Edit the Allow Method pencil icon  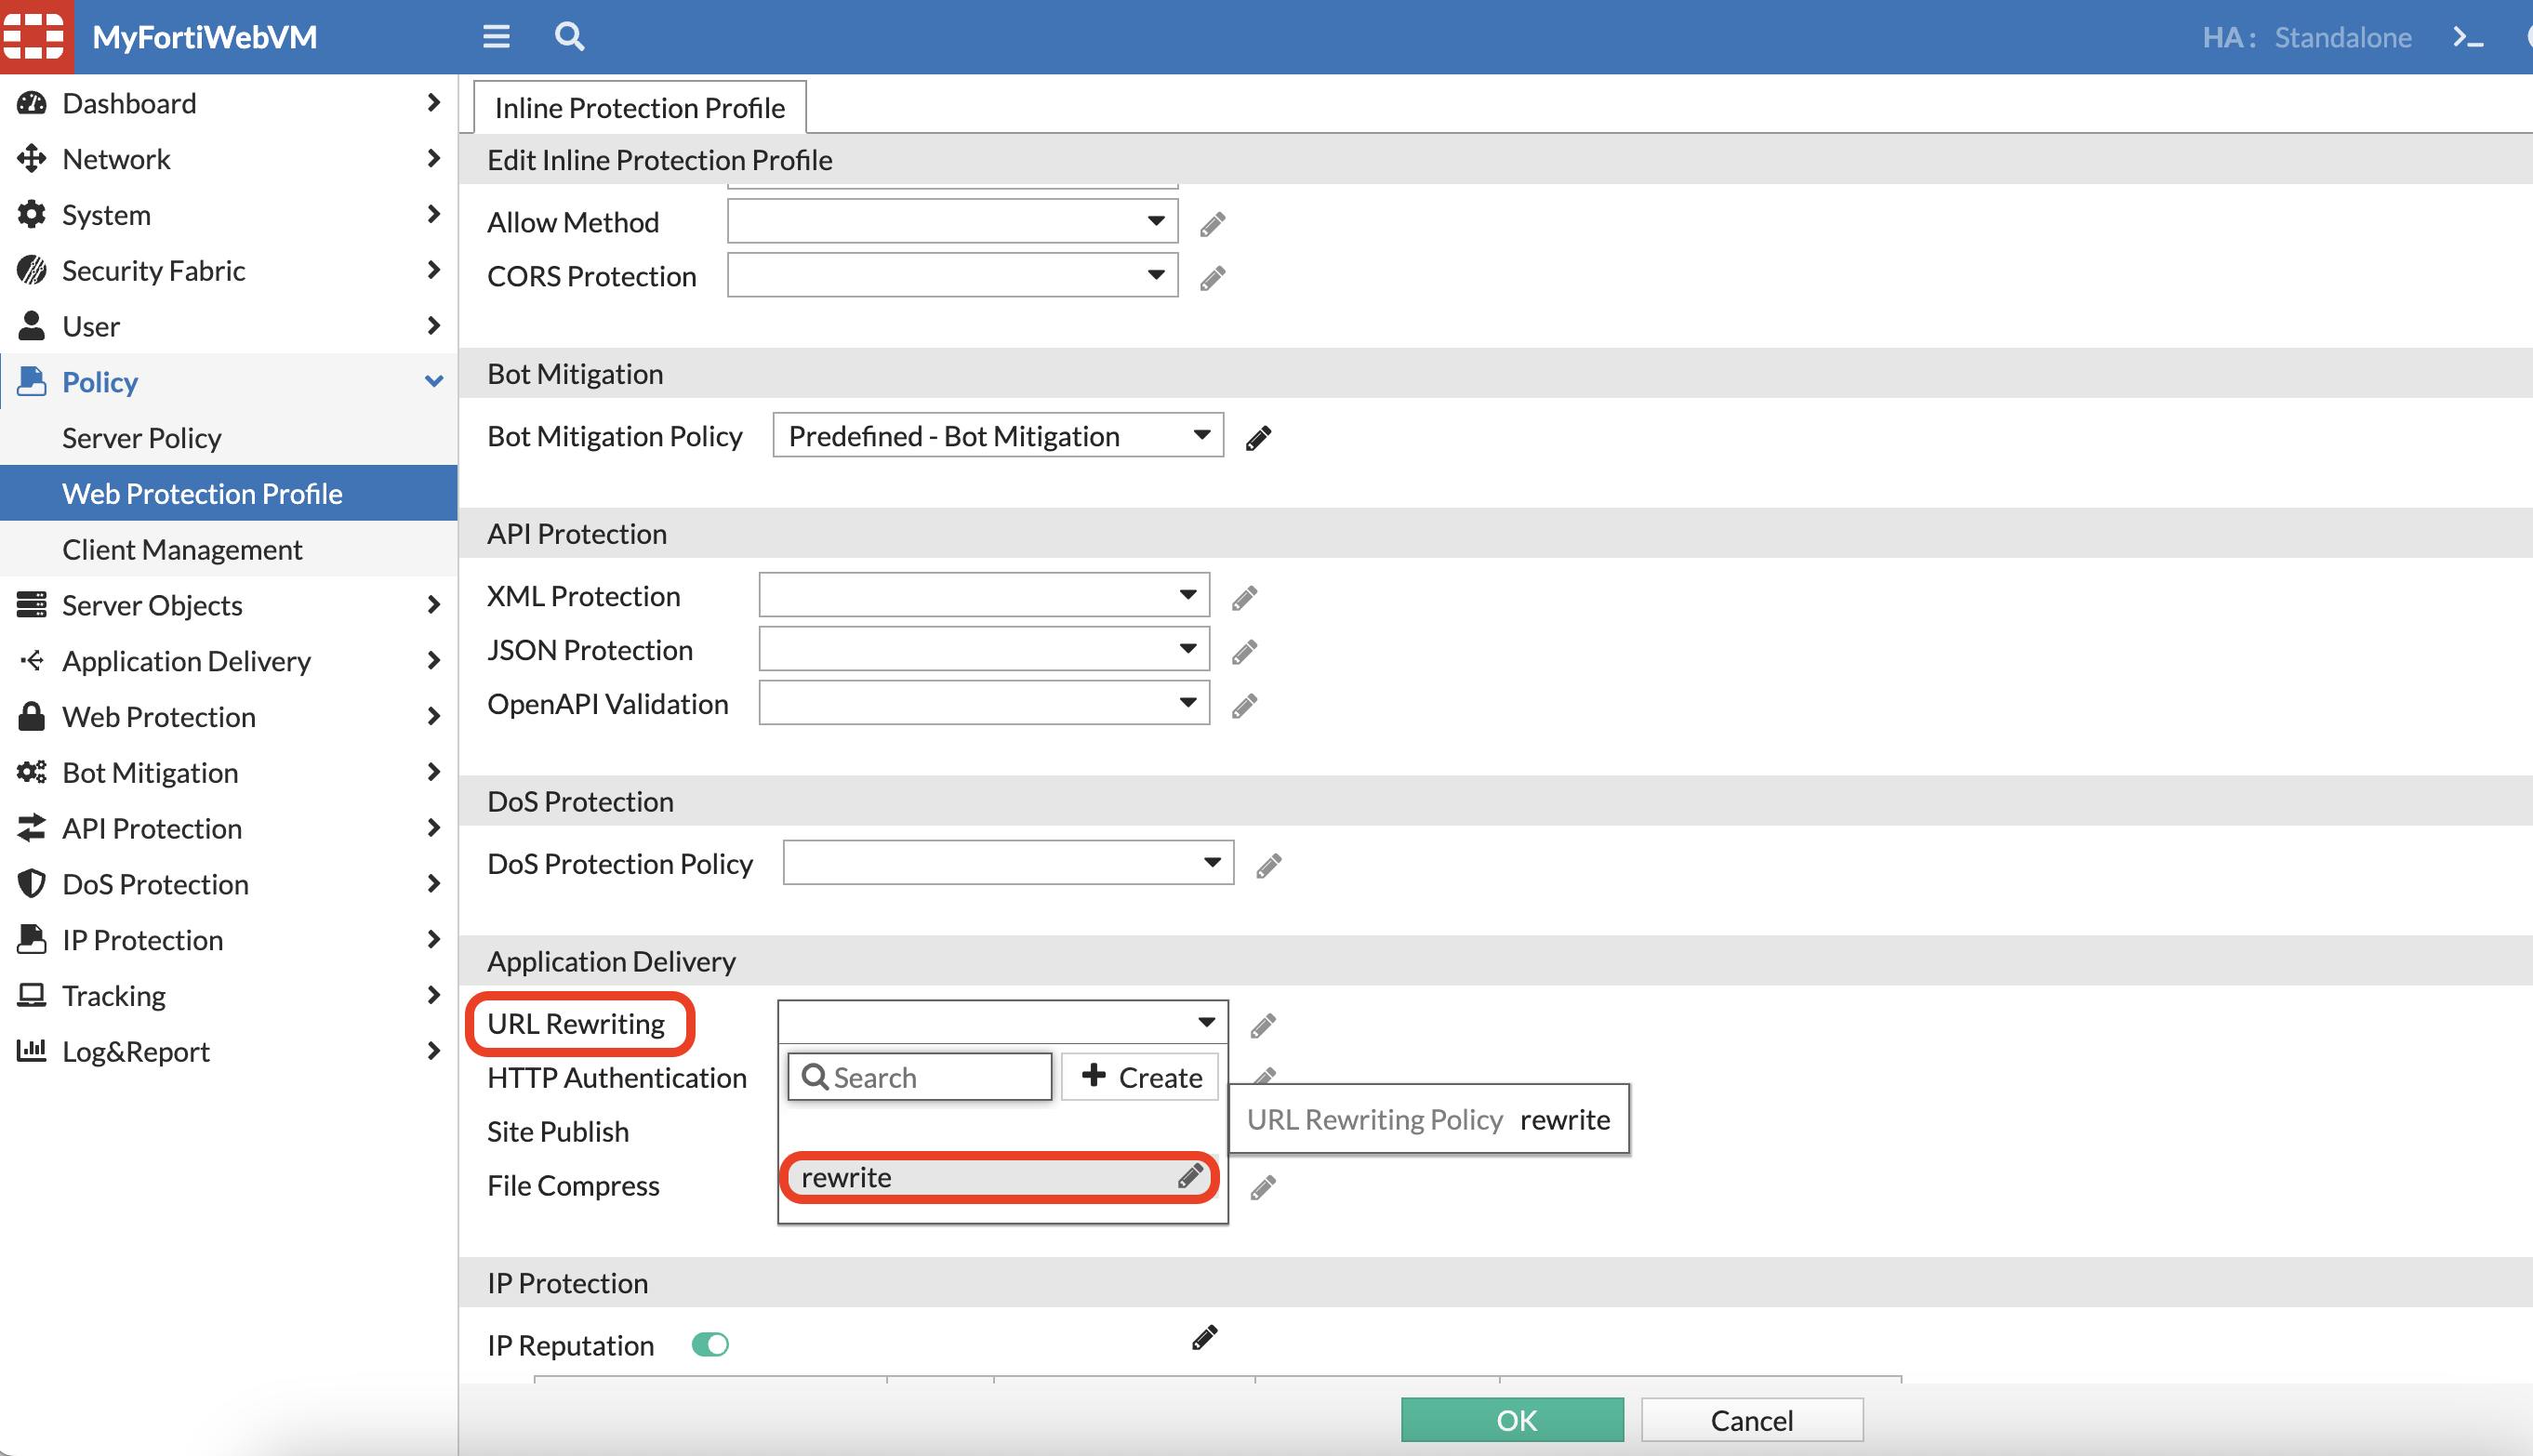coord(1212,223)
